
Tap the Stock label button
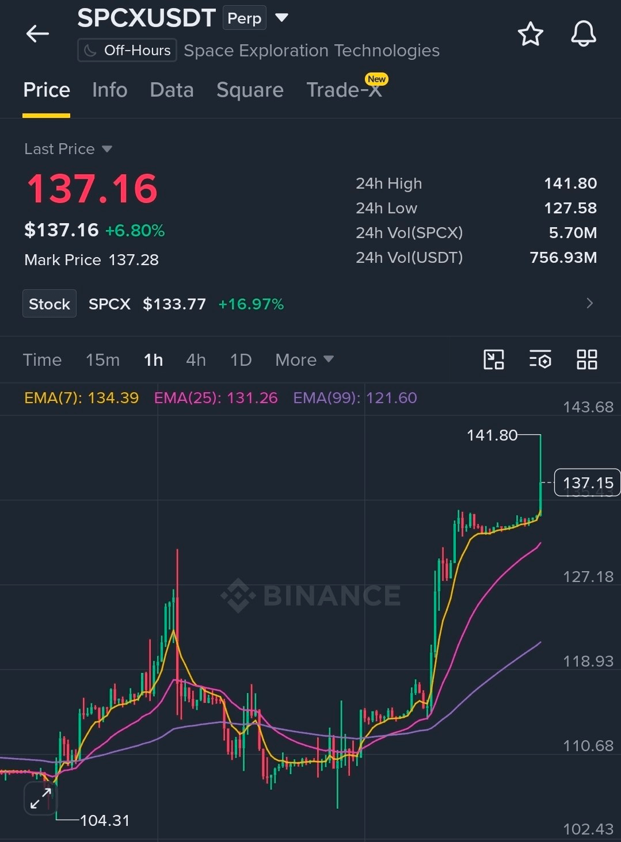pyautogui.click(x=49, y=304)
